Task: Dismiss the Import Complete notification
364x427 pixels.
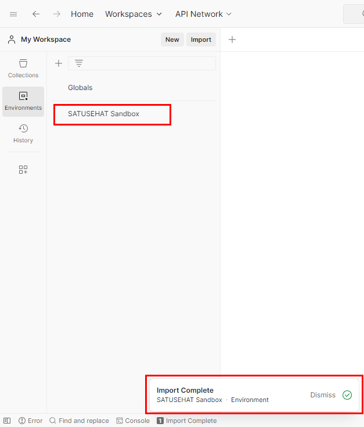Action: pos(323,395)
